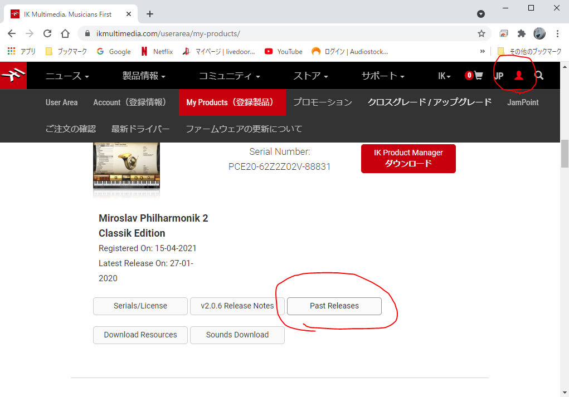Open the YouTube bookmark
Viewport: 569px width, 397px height.
284,51
